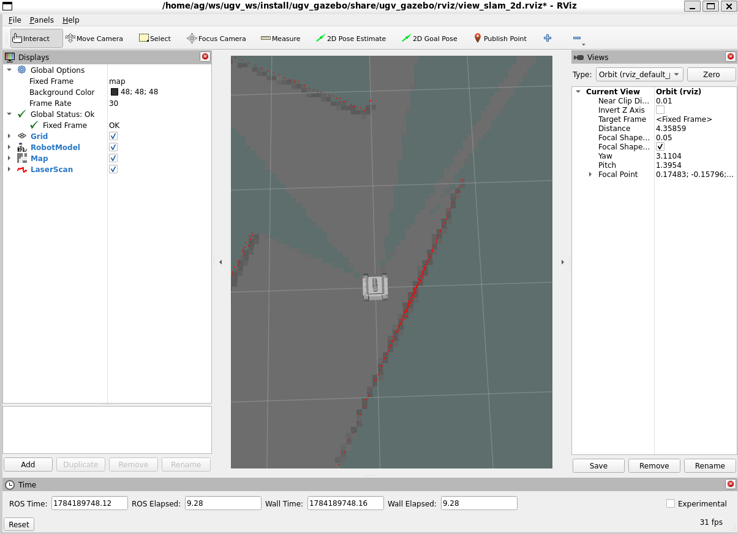
Task: Close the Views panel
Action: coord(730,56)
